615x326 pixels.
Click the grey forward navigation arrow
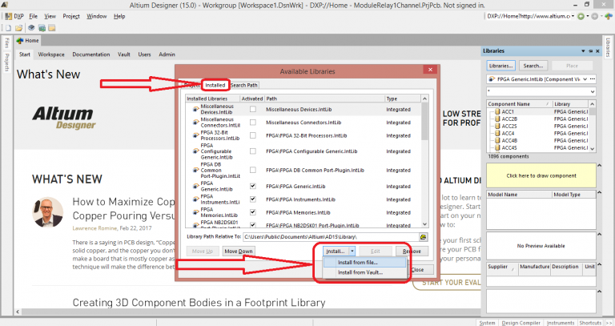pos(595,16)
